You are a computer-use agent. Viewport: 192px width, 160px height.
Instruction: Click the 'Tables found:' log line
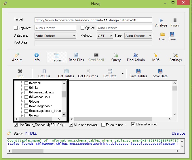point(93,144)
